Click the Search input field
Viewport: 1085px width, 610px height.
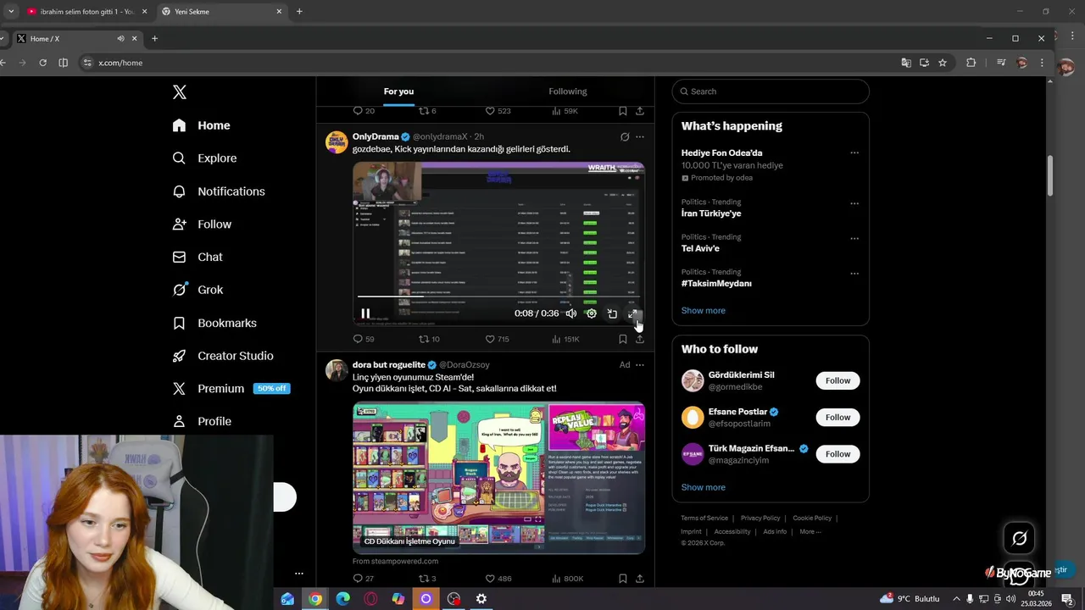(x=771, y=91)
